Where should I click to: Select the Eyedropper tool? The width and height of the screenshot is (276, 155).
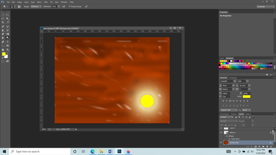[8, 22]
